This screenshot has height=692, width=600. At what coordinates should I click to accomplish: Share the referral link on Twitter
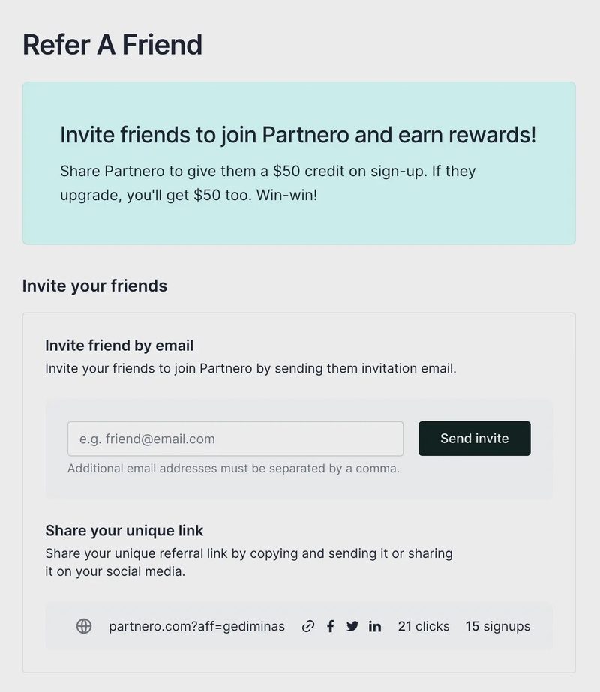click(x=352, y=625)
